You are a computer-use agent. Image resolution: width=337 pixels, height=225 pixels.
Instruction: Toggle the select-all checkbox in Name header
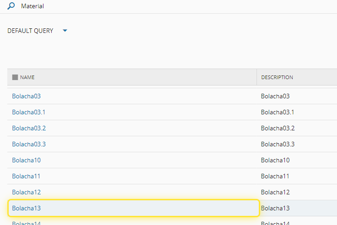coord(15,77)
